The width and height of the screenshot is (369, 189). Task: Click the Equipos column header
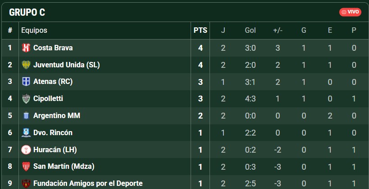point(34,31)
